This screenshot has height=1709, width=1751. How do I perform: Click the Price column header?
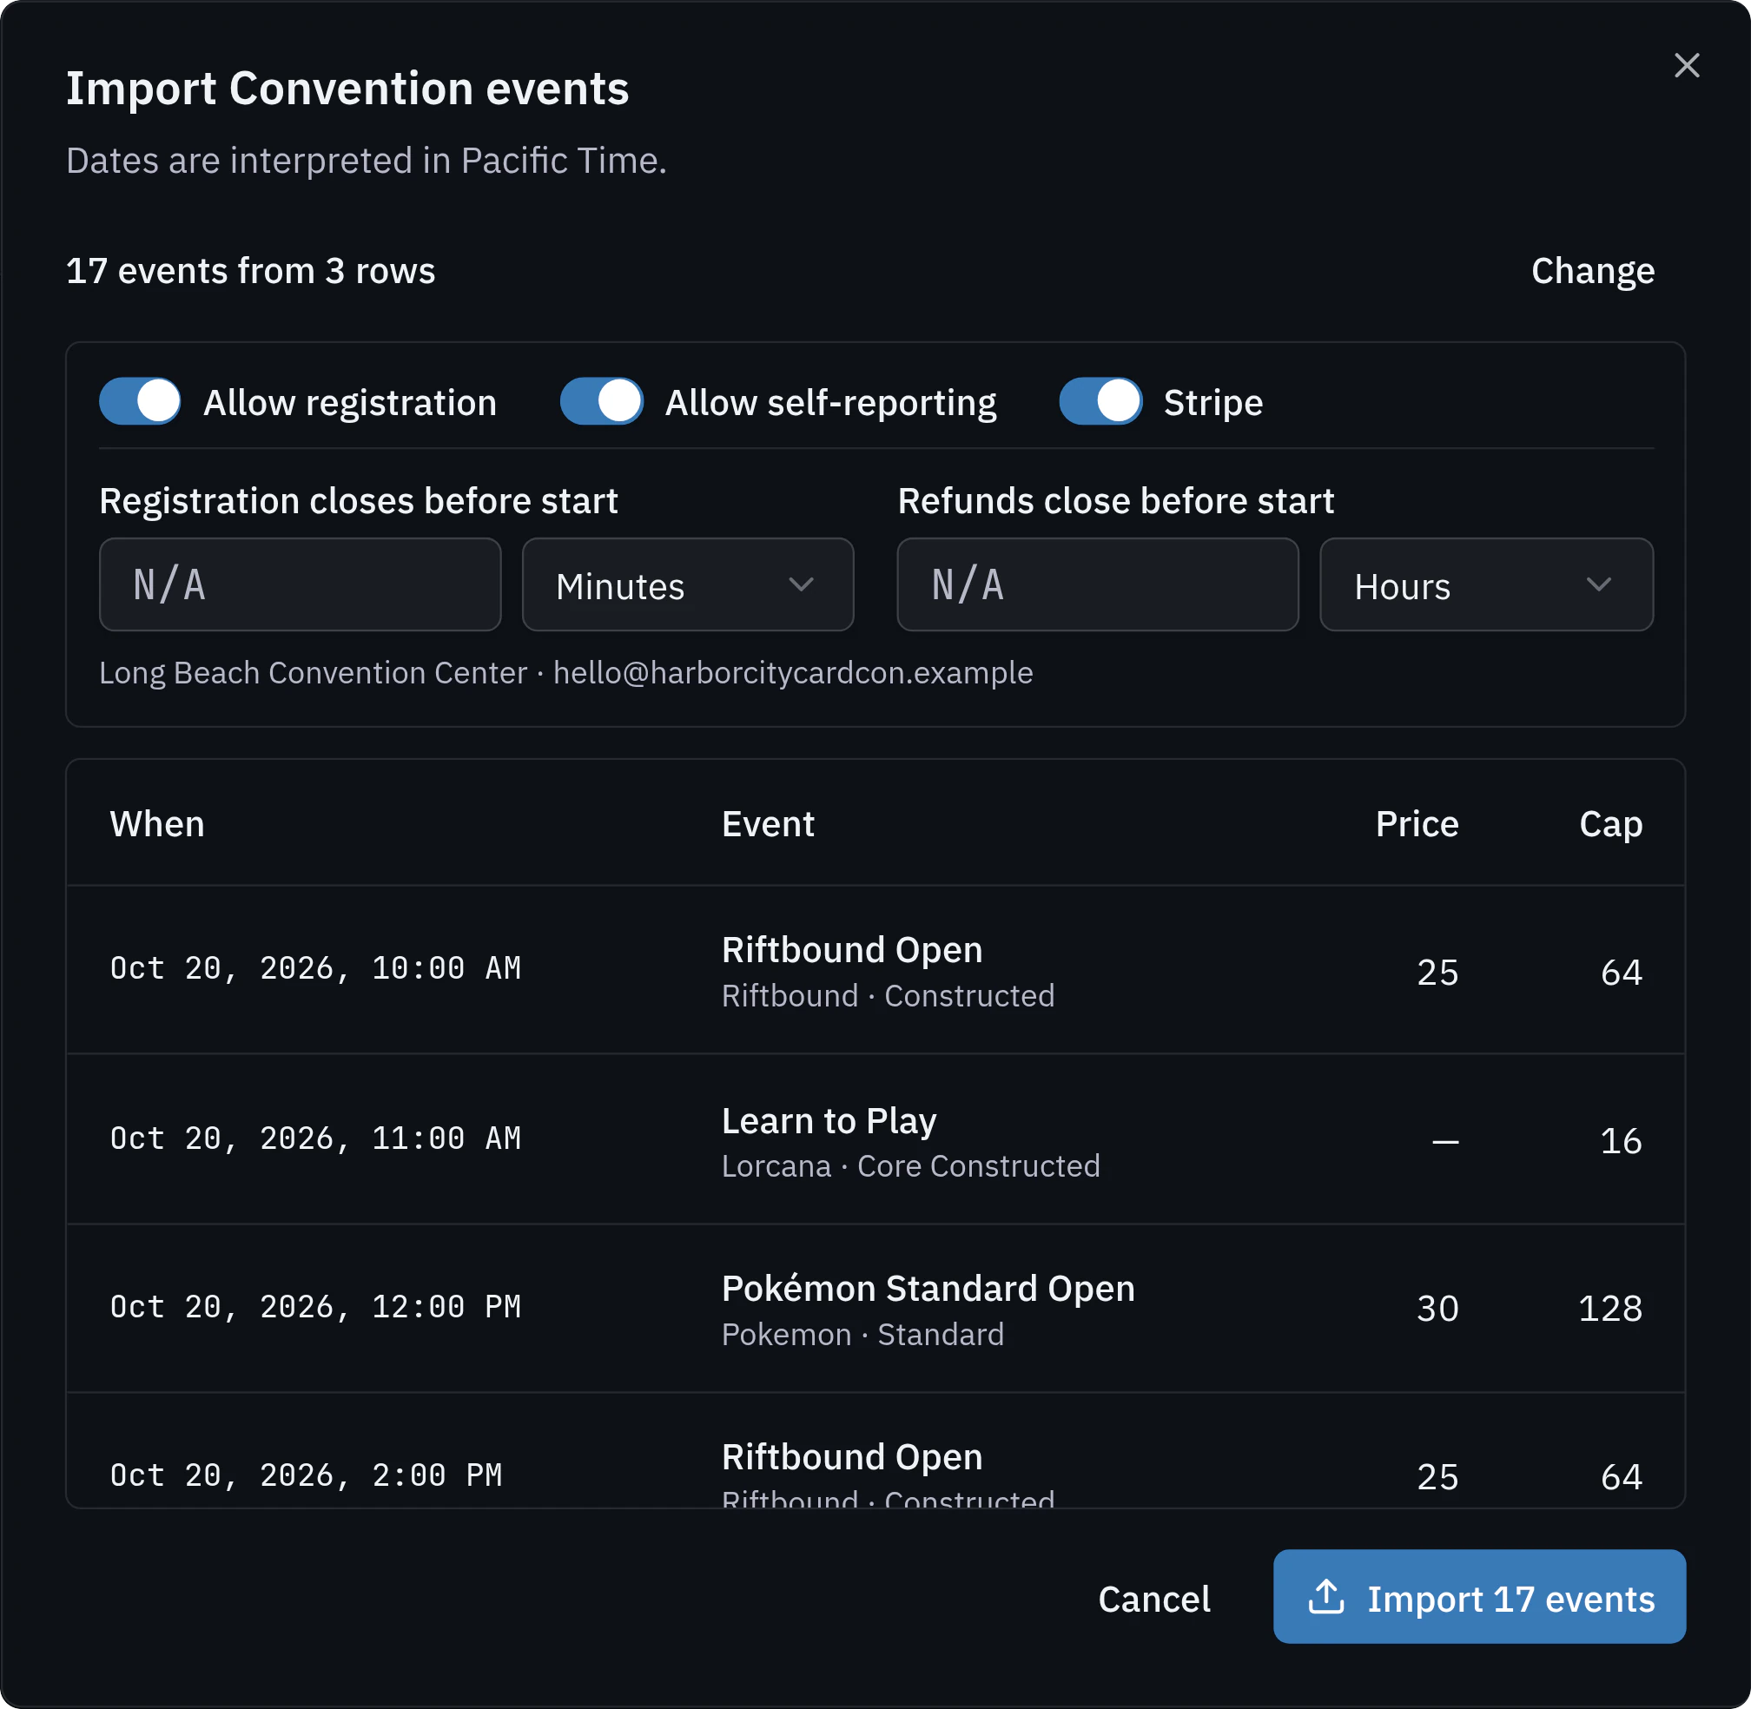[x=1417, y=824]
